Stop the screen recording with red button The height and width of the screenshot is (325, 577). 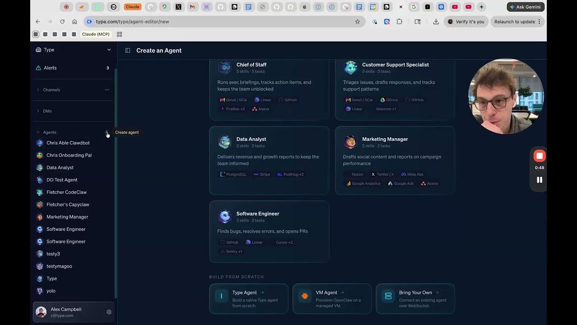[x=540, y=156]
